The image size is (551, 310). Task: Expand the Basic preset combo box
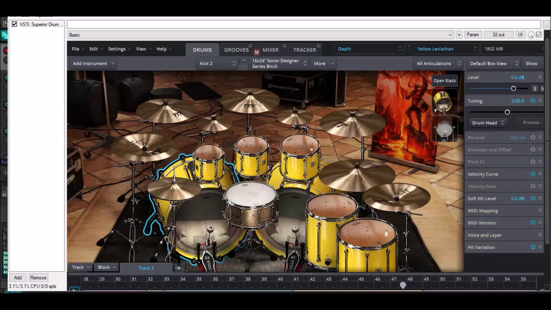(261, 35)
